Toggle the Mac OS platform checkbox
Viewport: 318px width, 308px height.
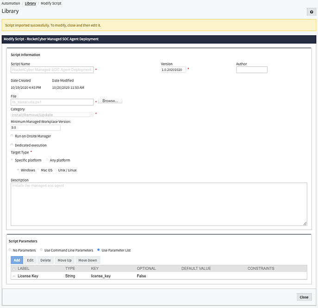38,170
